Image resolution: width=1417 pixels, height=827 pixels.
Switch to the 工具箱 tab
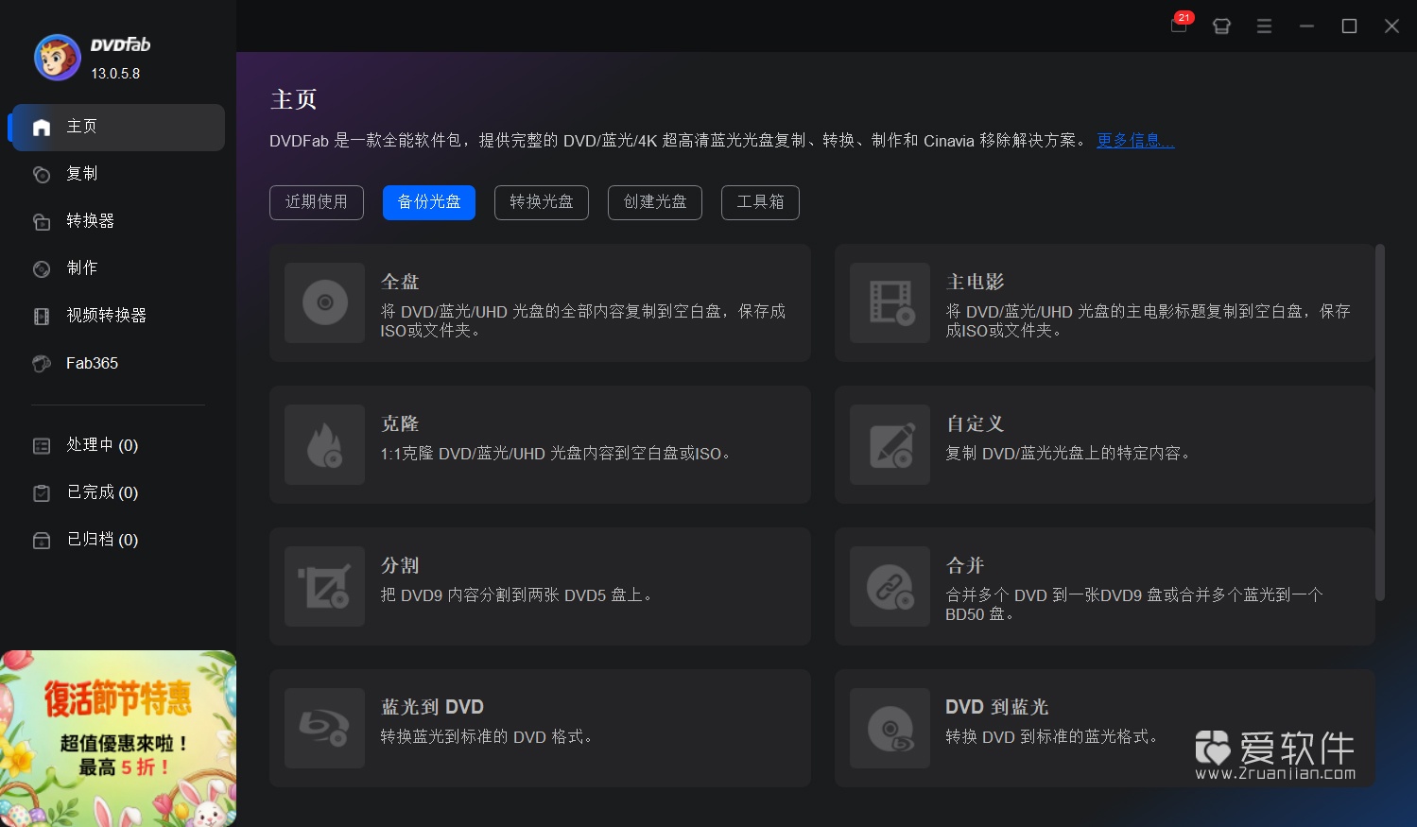(x=760, y=202)
